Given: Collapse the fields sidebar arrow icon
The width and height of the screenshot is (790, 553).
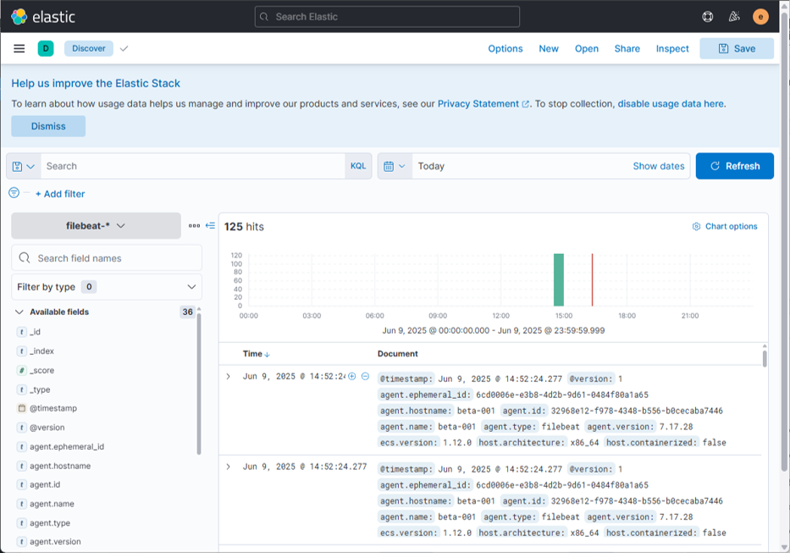Looking at the screenshot, I should pyautogui.click(x=210, y=226).
